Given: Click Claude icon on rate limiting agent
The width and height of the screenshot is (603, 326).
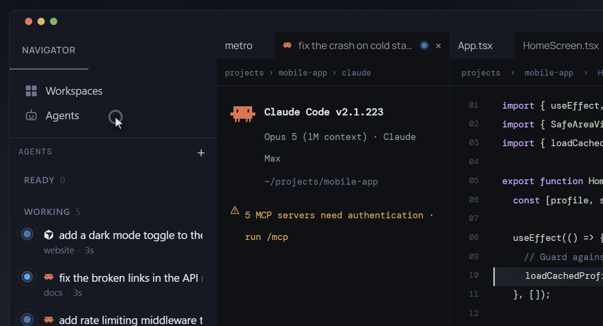Looking at the screenshot, I should (49, 319).
